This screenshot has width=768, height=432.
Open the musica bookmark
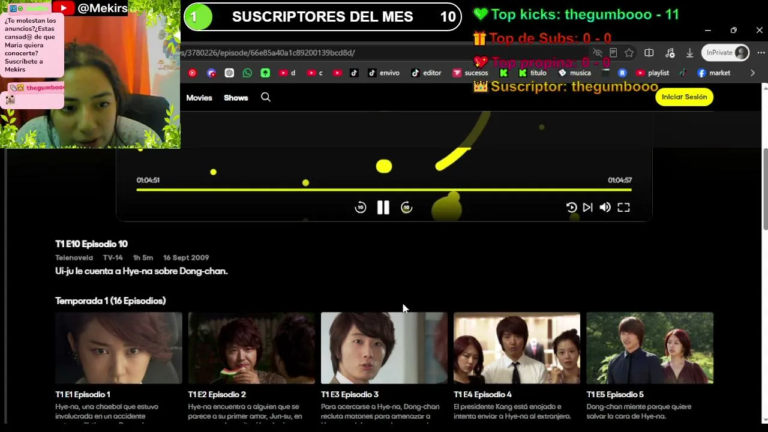tap(574, 73)
